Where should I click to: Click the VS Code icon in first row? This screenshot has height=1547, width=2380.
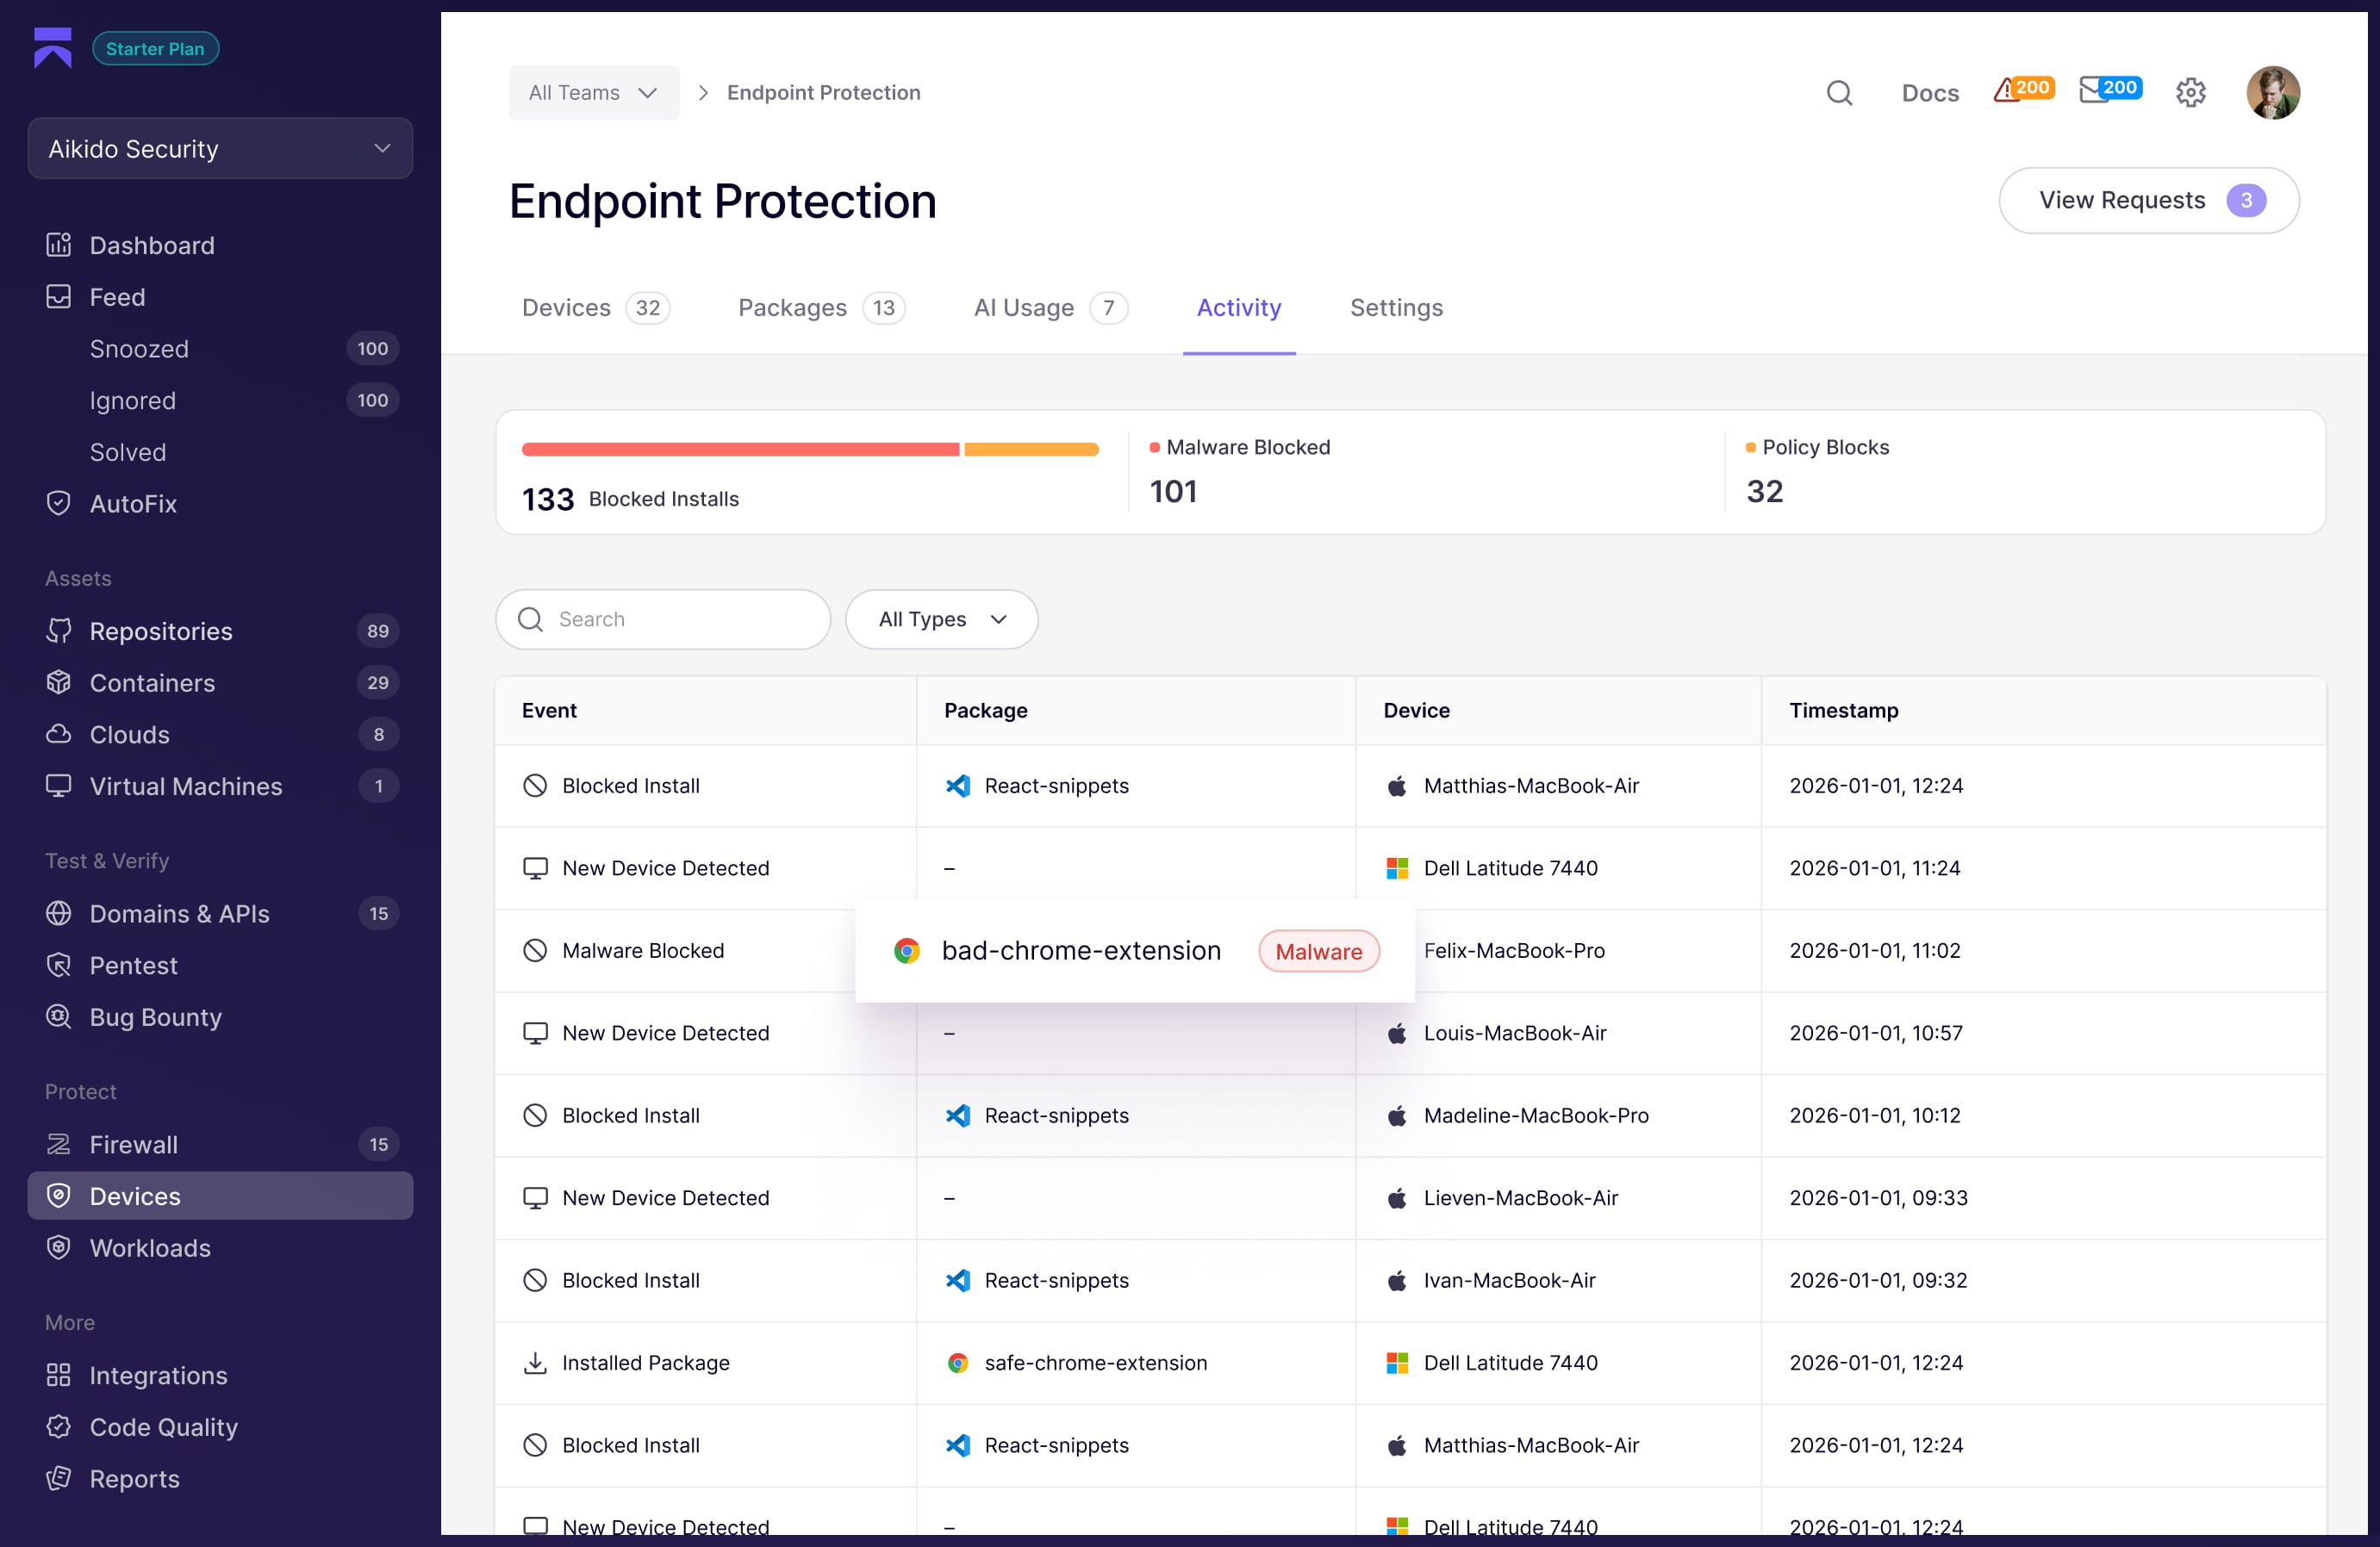pyautogui.click(x=957, y=786)
